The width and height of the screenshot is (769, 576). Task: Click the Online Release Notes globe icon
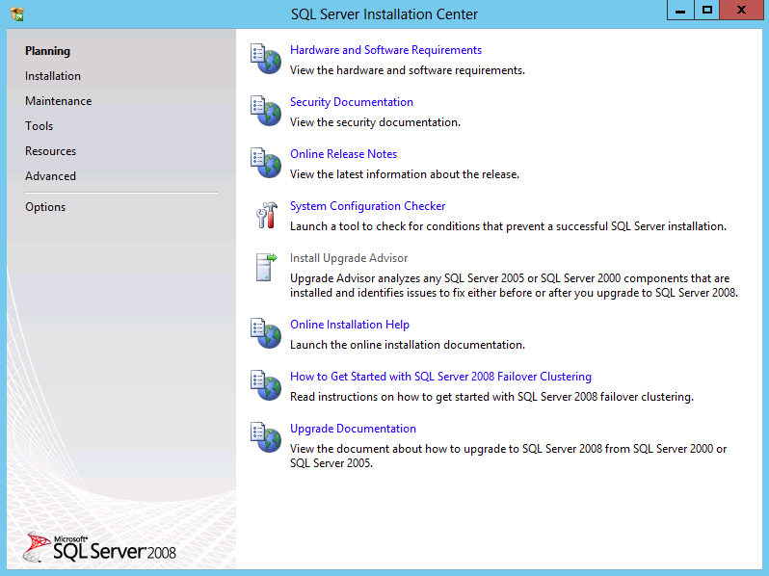click(266, 163)
